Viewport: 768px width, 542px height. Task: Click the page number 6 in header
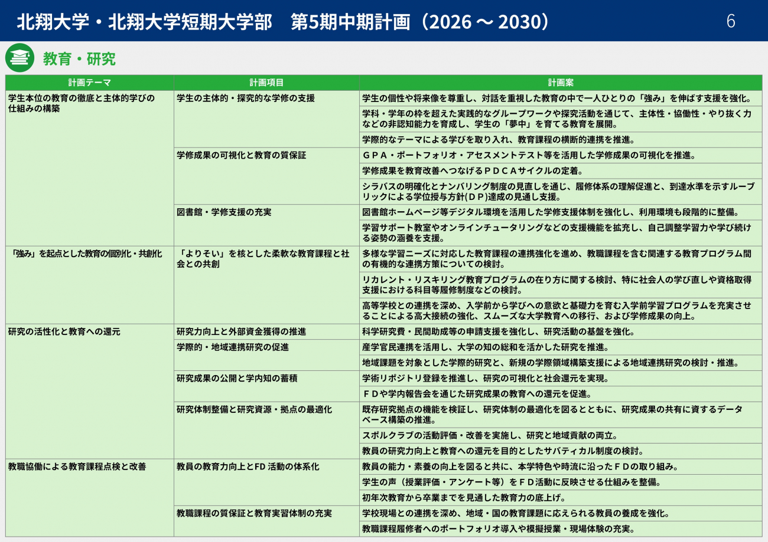(x=731, y=21)
